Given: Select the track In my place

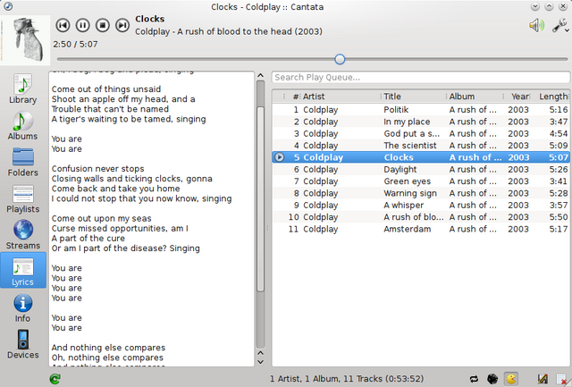Looking at the screenshot, I should click(421, 122).
